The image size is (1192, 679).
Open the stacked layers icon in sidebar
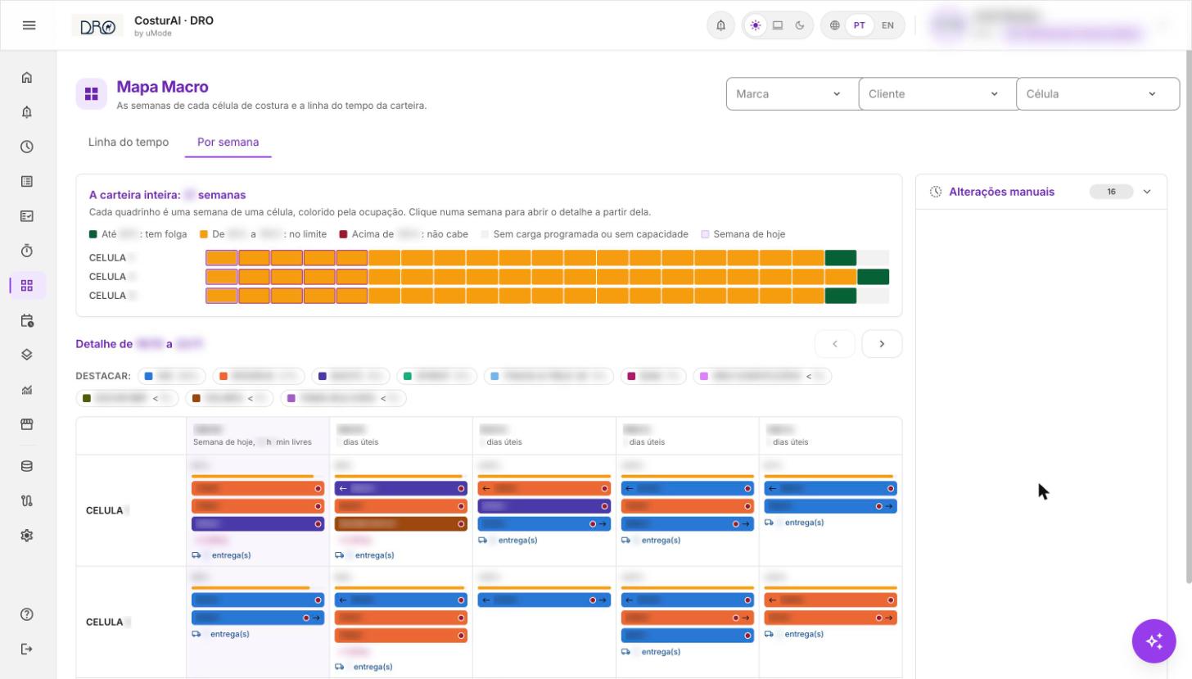[27, 355]
